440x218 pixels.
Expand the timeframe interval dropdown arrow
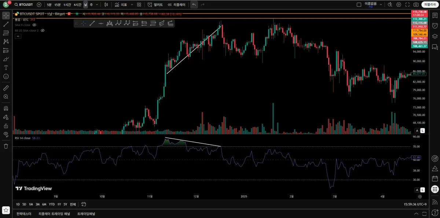tap(97, 5)
